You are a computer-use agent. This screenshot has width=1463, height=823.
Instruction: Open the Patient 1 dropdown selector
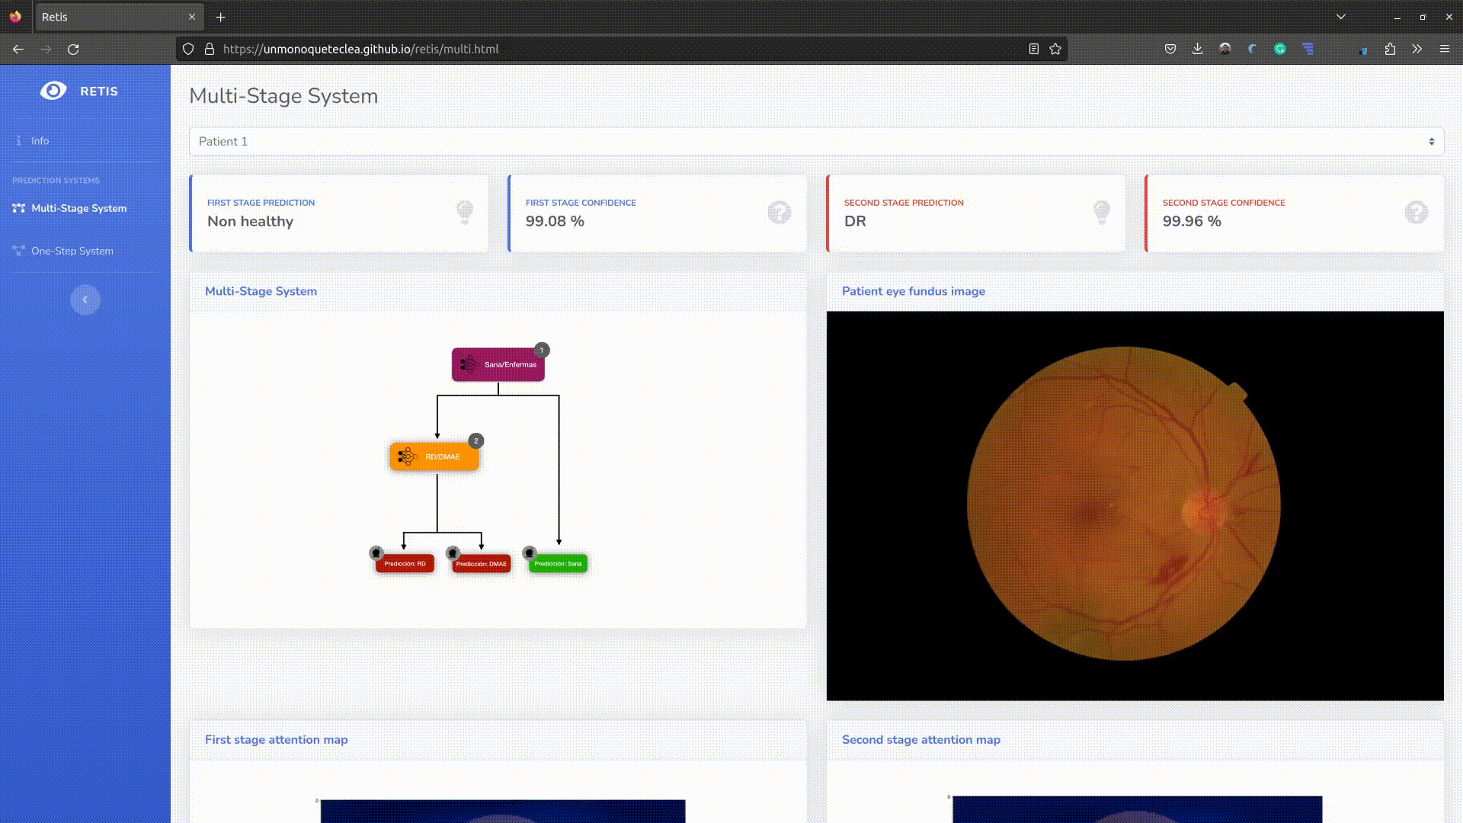[815, 142]
